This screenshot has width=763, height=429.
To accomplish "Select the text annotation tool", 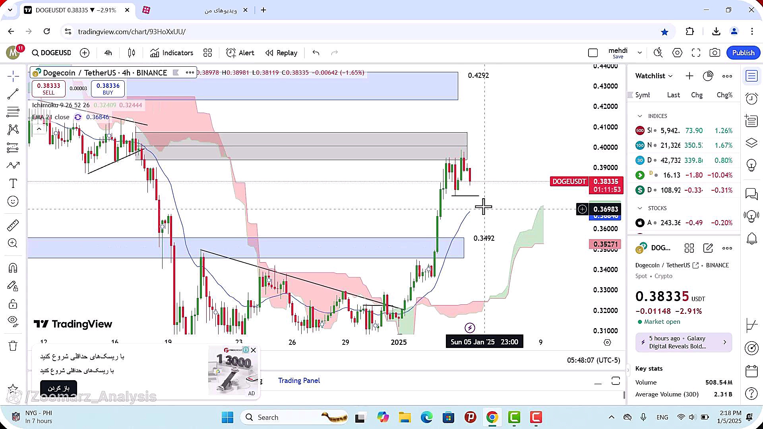I will [x=13, y=183].
